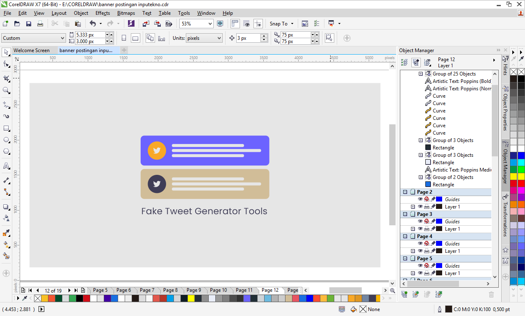The width and height of the screenshot is (525, 316).
Task: Click the Publish to PDF icon
Action: click(169, 24)
